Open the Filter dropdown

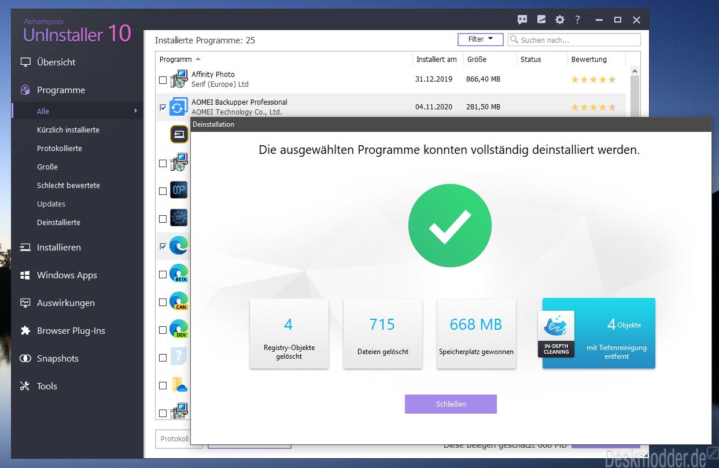point(481,39)
